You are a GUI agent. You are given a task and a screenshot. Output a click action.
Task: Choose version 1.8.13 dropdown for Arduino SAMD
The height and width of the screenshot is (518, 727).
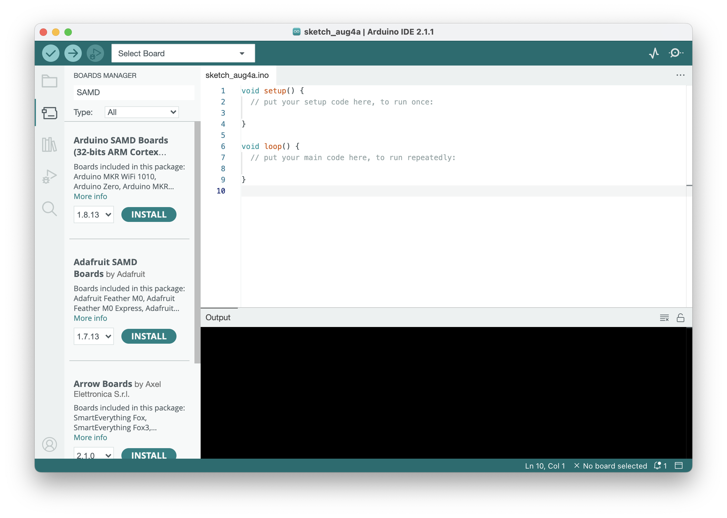(94, 215)
